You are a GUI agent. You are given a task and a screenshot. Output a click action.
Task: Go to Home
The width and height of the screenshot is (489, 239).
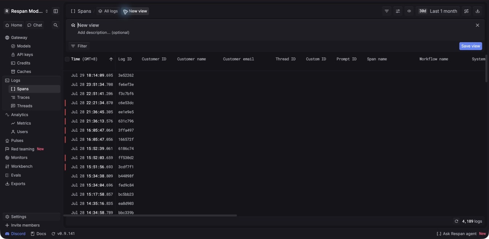13,25
